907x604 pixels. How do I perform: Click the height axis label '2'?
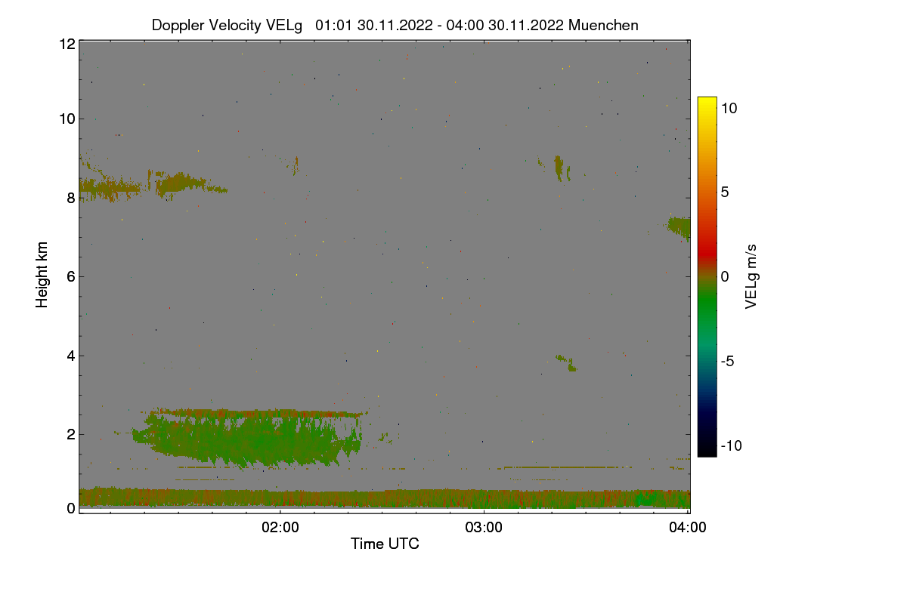(x=71, y=433)
